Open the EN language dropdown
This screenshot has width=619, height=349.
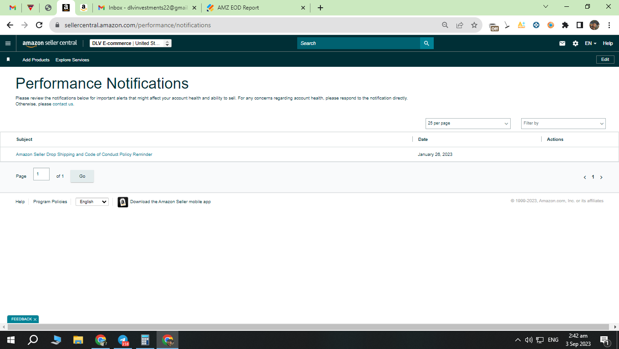(591, 43)
